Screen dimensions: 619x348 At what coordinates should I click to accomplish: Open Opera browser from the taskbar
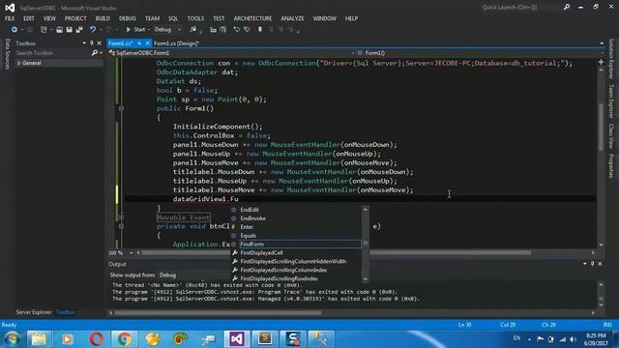97,339
